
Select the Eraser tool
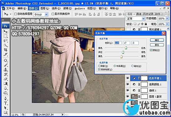coord(6,79)
